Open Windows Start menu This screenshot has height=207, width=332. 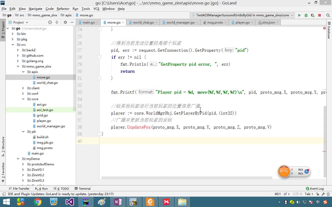(6, 202)
